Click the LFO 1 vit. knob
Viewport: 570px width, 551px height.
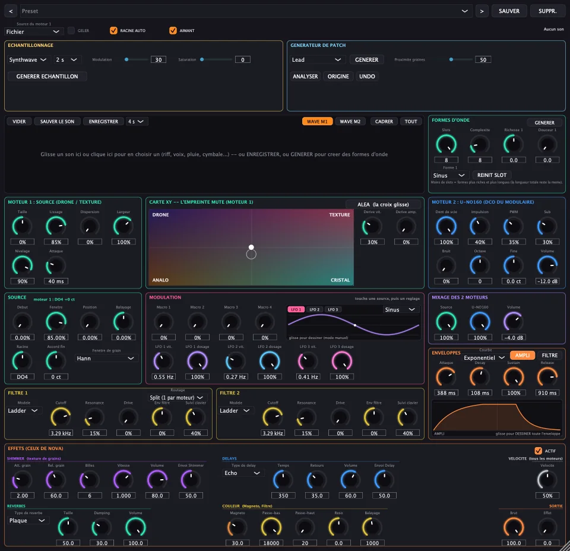(164, 361)
